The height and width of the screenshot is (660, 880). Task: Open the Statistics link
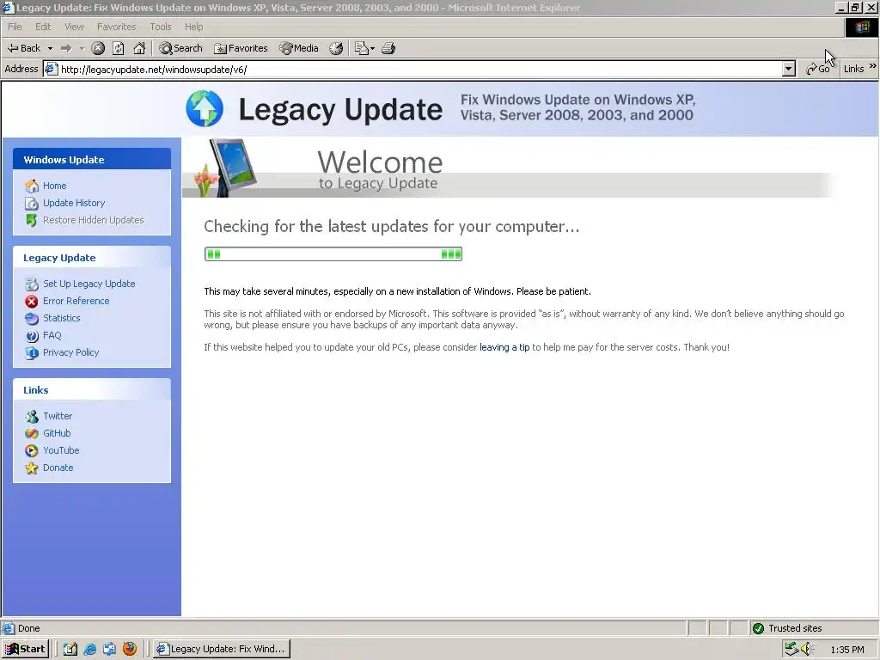[62, 318]
